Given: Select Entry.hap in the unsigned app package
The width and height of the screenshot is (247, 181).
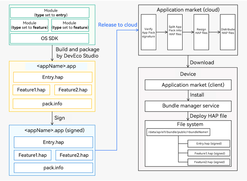Looking at the screenshot, I should pyautogui.click(x=53, y=77).
